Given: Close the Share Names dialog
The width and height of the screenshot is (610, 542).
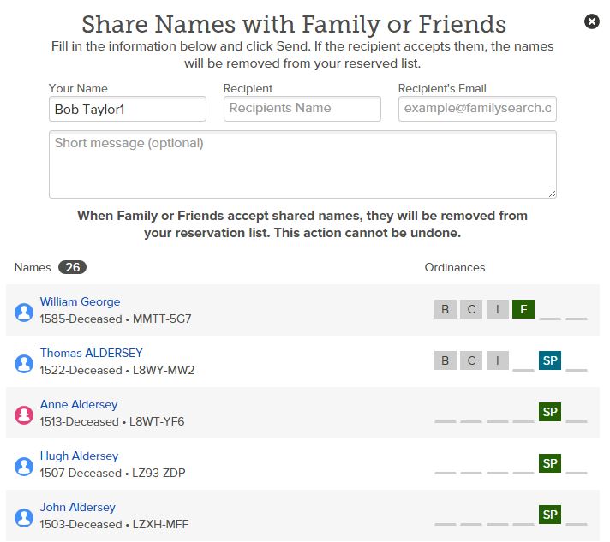Looking at the screenshot, I should [592, 21].
